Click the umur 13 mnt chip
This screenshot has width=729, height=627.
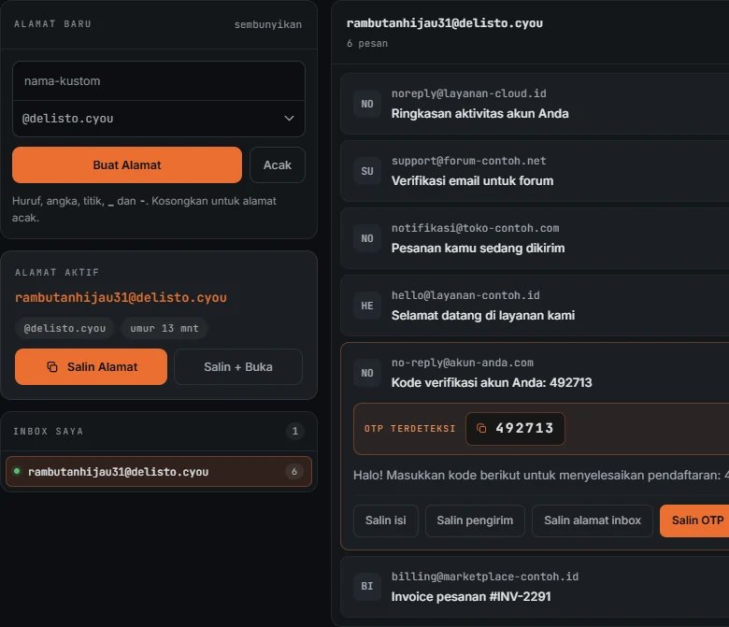[x=164, y=328]
